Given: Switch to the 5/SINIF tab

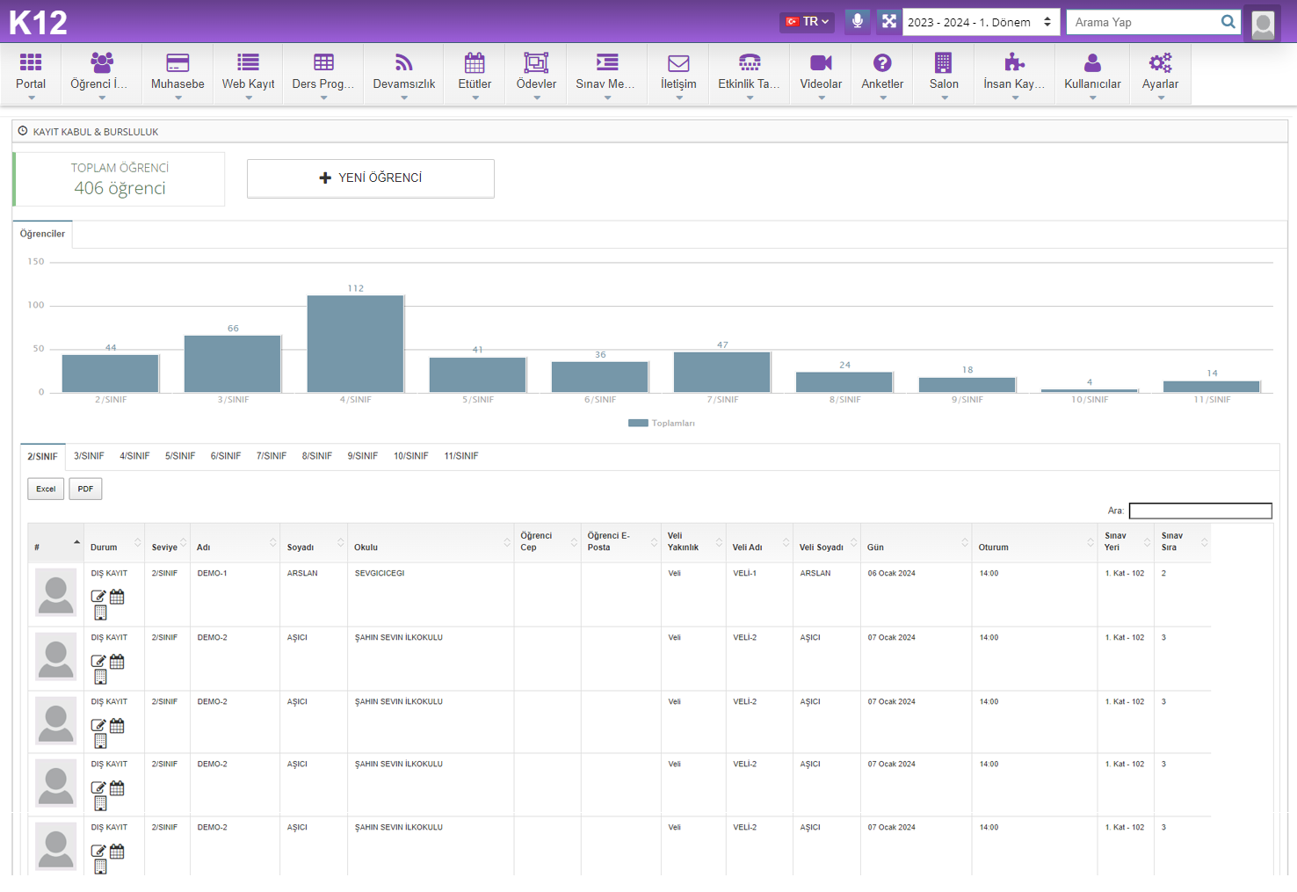Looking at the screenshot, I should [x=180, y=456].
